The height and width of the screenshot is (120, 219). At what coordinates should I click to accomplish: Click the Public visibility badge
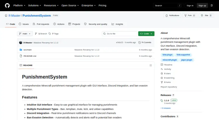pos(56,16)
